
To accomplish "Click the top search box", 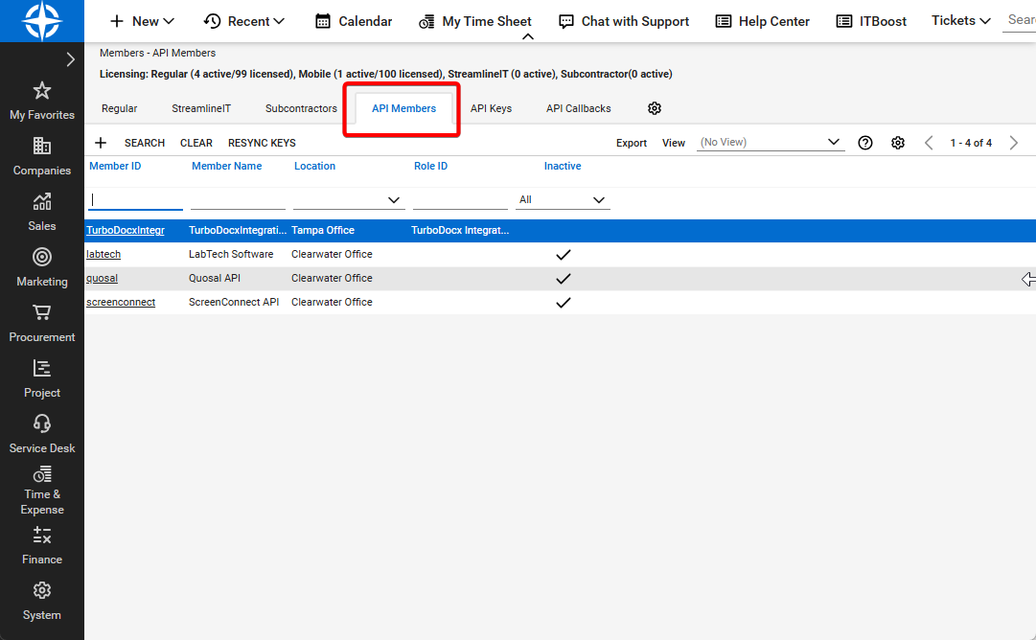I will 1020,20.
